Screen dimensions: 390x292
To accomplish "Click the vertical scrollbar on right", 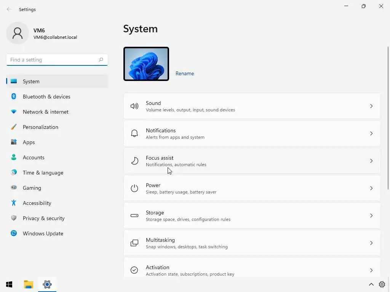I will click(x=388, y=118).
